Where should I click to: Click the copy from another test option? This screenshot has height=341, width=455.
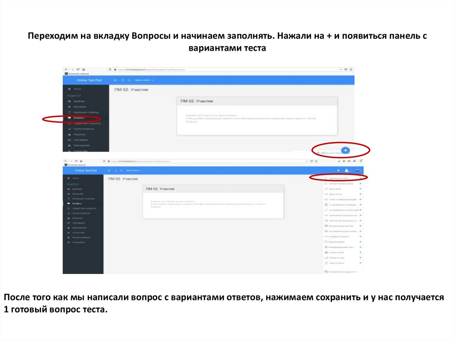[341, 272]
